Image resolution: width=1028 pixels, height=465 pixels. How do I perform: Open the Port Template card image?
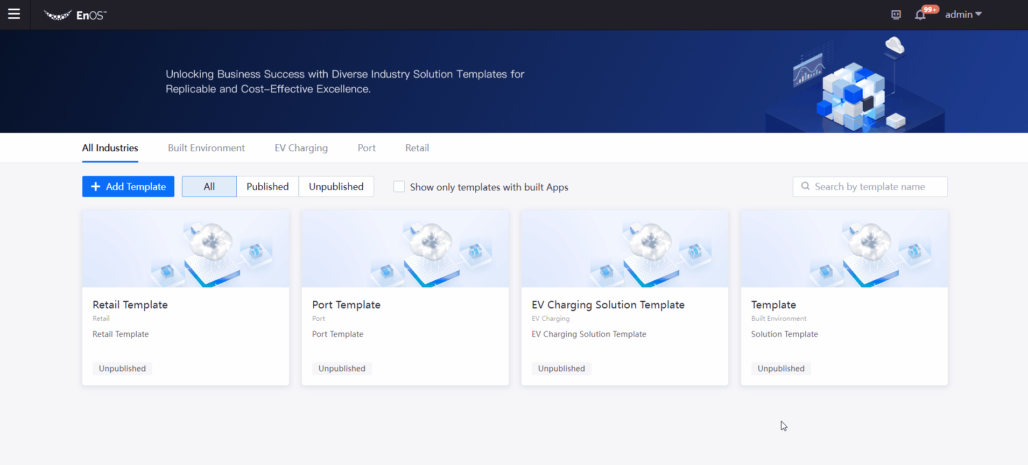point(405,249)
